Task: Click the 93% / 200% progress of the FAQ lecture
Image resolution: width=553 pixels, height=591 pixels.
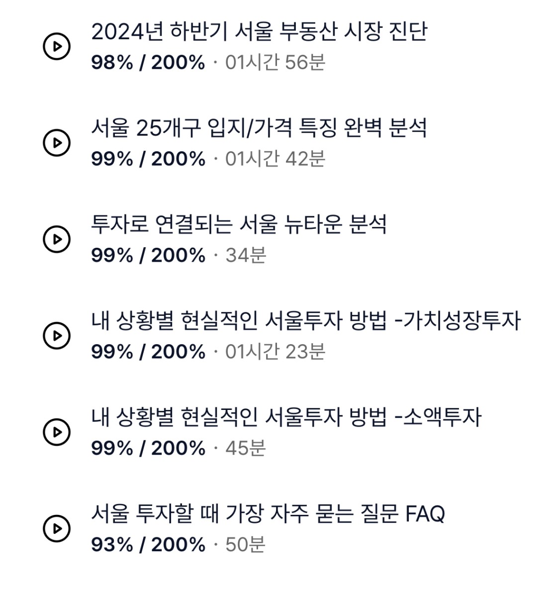Action: click(x=148, y=545)
